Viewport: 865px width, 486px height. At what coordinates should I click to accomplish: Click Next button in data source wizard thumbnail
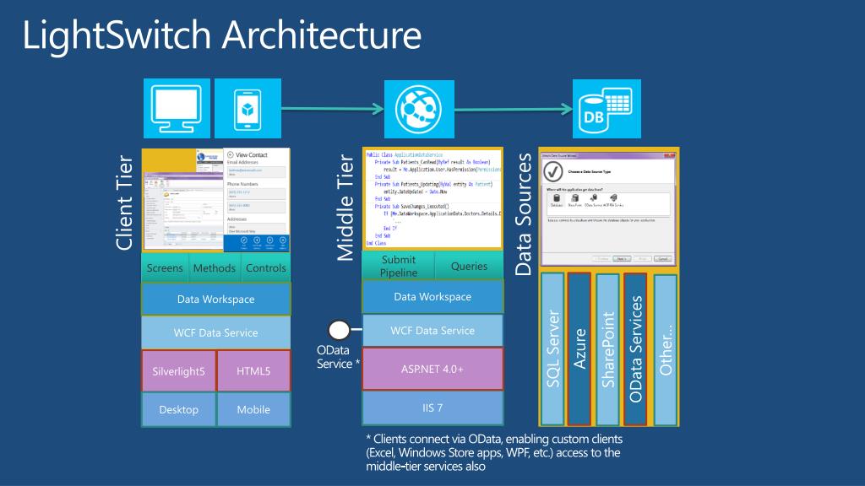click(621, 258)
